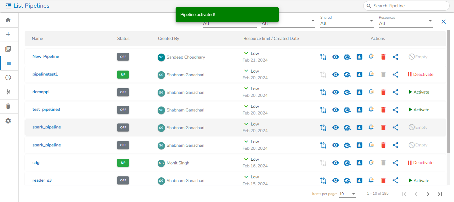
Task: Open the Items per page dropdown
Action: pos(347,194)
